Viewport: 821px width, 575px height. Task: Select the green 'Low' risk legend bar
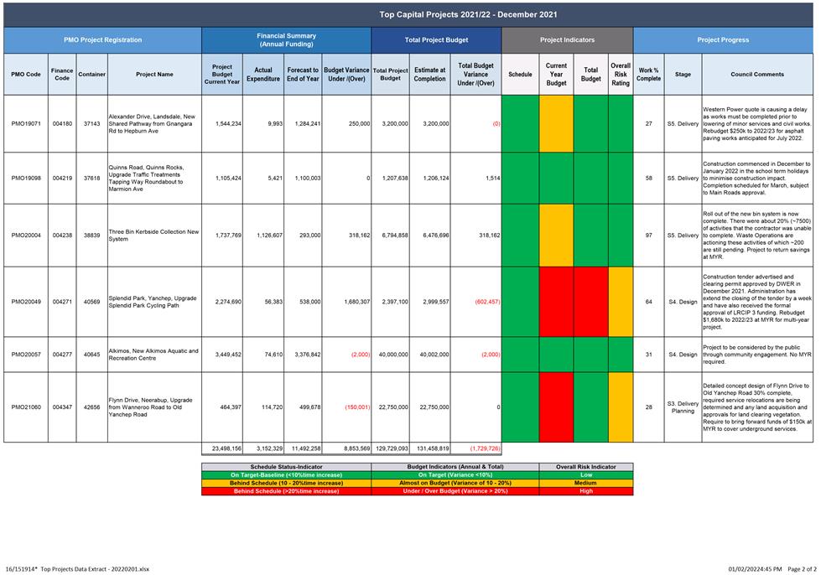[x=586, y=474]
